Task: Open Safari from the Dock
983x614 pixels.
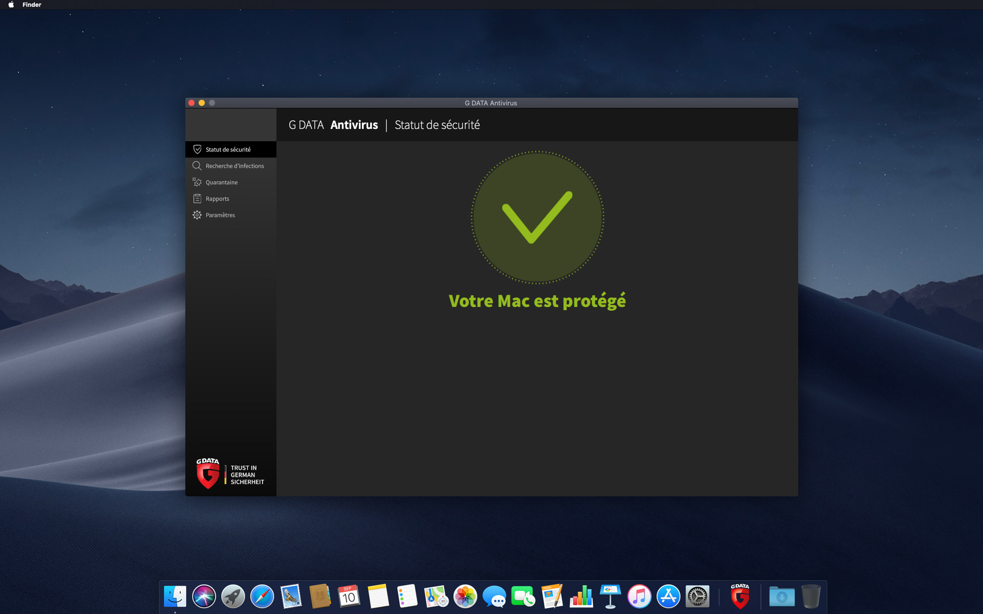Action: (x=262, y=597)
